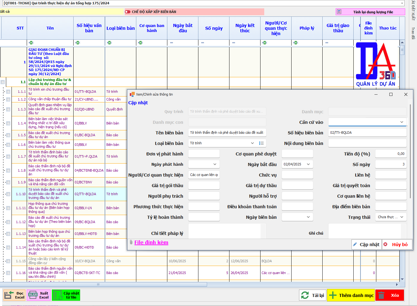Open the File đính kèm link
Image resolution: width=417 pixels, height=306 pixels.
pos(151,242)
